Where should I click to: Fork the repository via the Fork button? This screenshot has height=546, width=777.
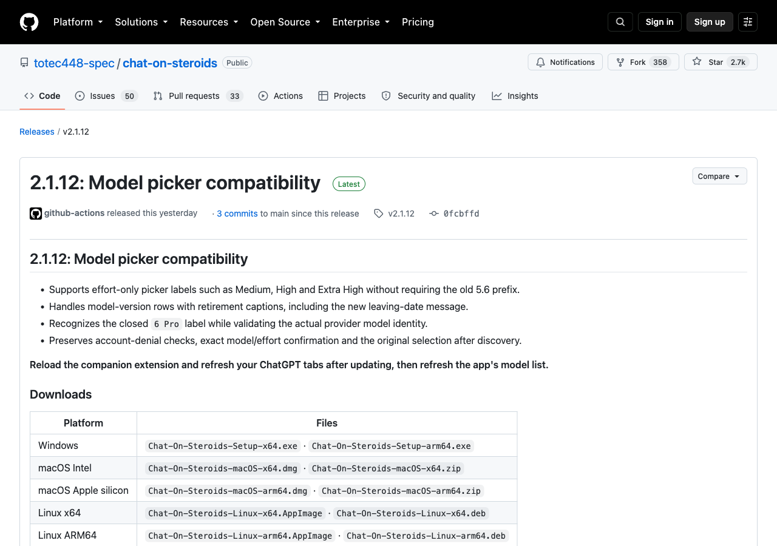643,62
